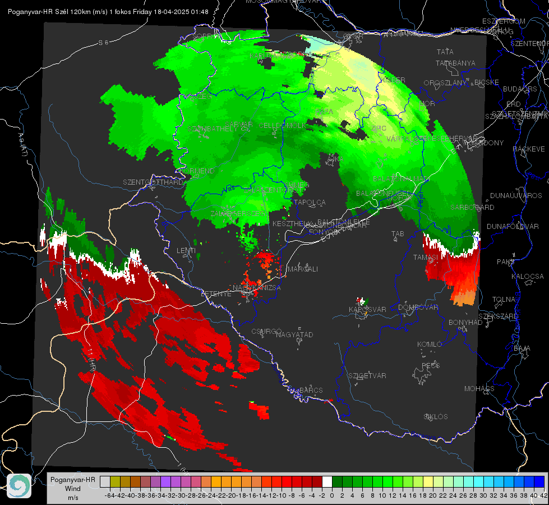Click the SZENTGOTTHARD city label
This screenshot has height=505, width=549.
click(153, 182)
